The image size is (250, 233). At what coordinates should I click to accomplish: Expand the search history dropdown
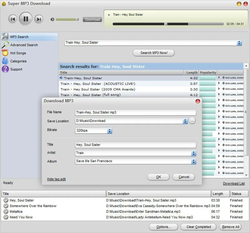tap(239, 43)
